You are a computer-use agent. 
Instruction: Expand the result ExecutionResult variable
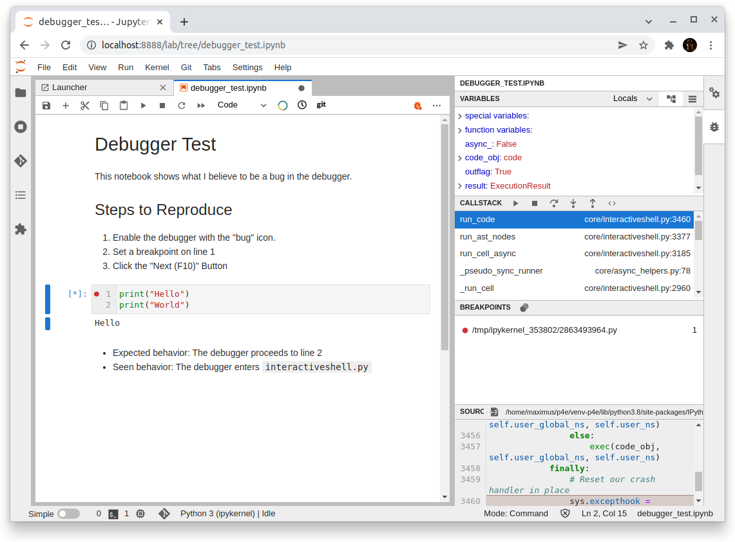[461, 186]
